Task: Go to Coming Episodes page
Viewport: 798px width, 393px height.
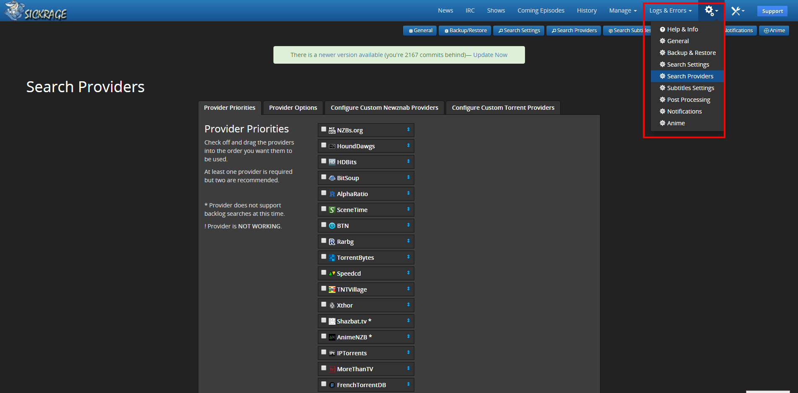Action: [x=541, y=10]
